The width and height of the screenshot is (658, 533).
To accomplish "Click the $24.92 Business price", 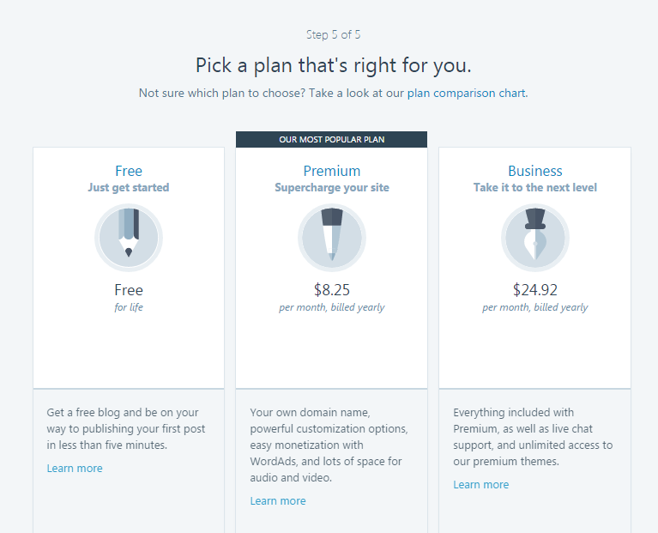I will (x=535, y=289).
